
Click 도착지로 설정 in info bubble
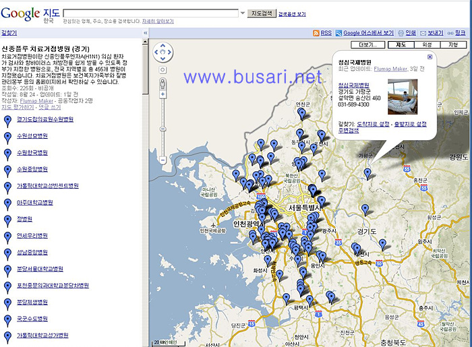point(373,124)
